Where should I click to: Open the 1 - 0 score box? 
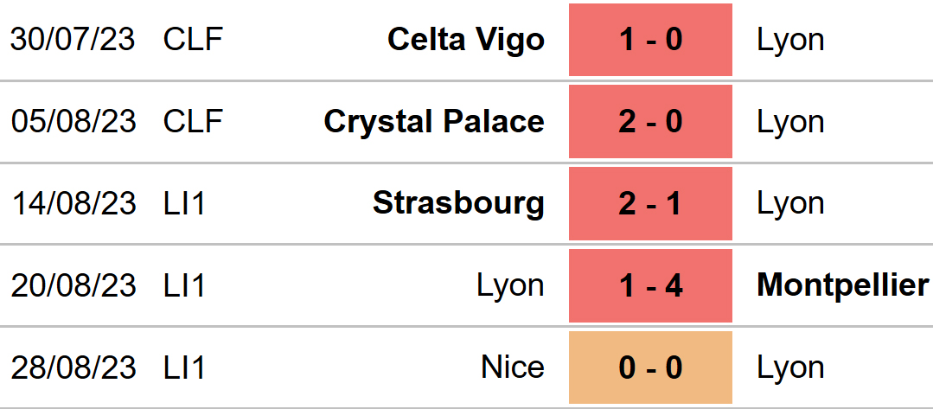click(x=650, y=40)
